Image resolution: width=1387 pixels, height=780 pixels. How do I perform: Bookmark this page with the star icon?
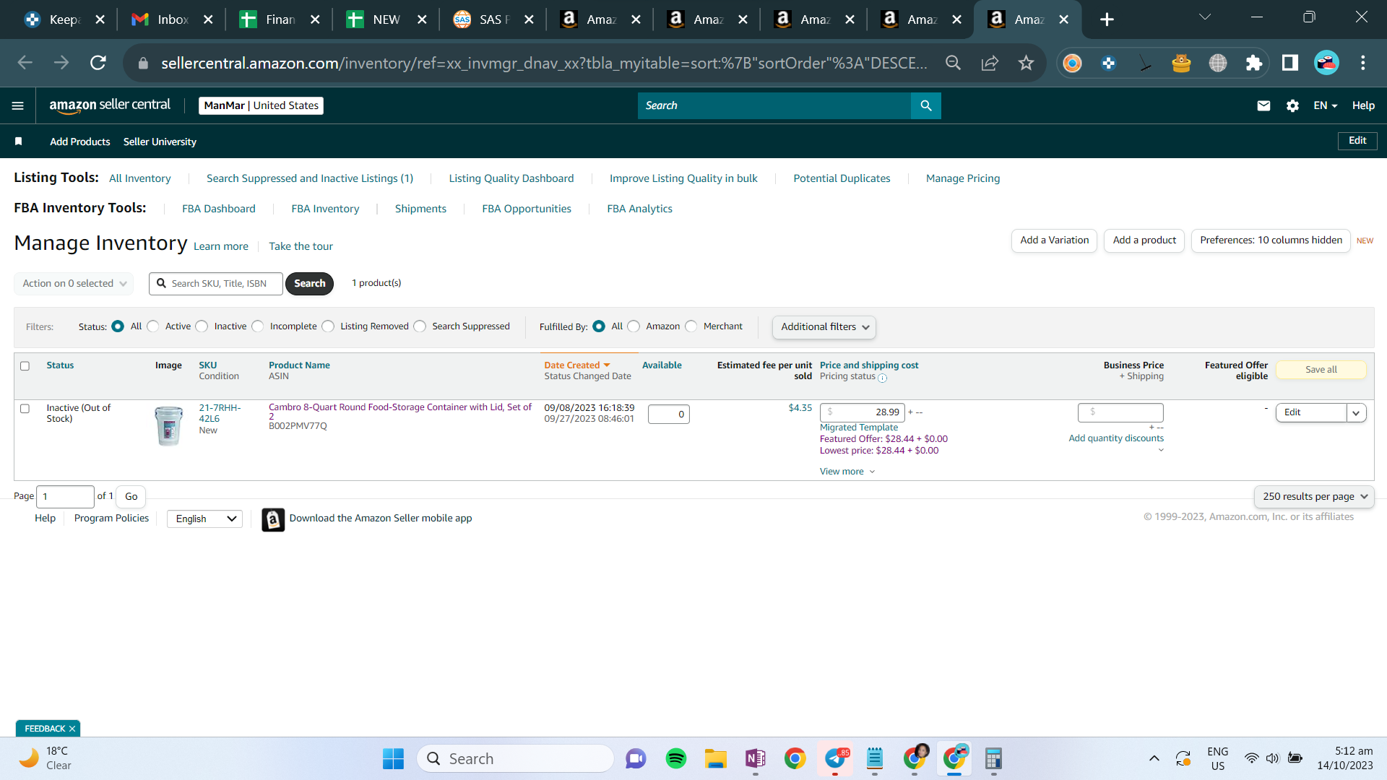(x=1026, y=63)
